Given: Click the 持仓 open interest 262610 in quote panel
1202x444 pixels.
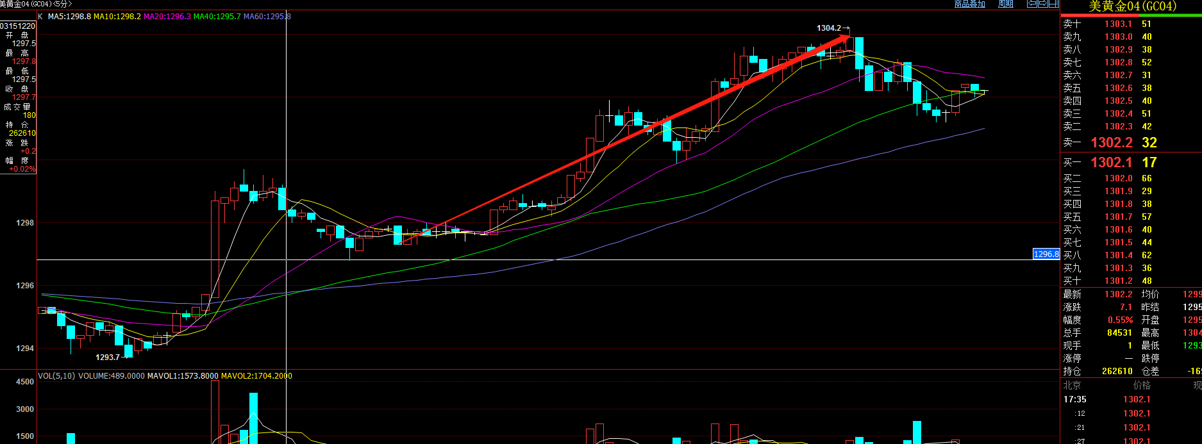Looking at the screenshot, I should point(1117,371).
